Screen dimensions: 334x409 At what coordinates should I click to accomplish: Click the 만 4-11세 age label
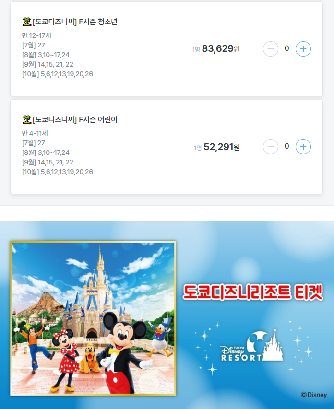point(35,133)
